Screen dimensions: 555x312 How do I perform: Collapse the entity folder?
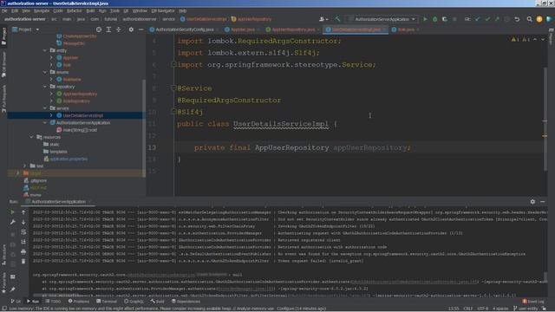(x=45, y=50)
